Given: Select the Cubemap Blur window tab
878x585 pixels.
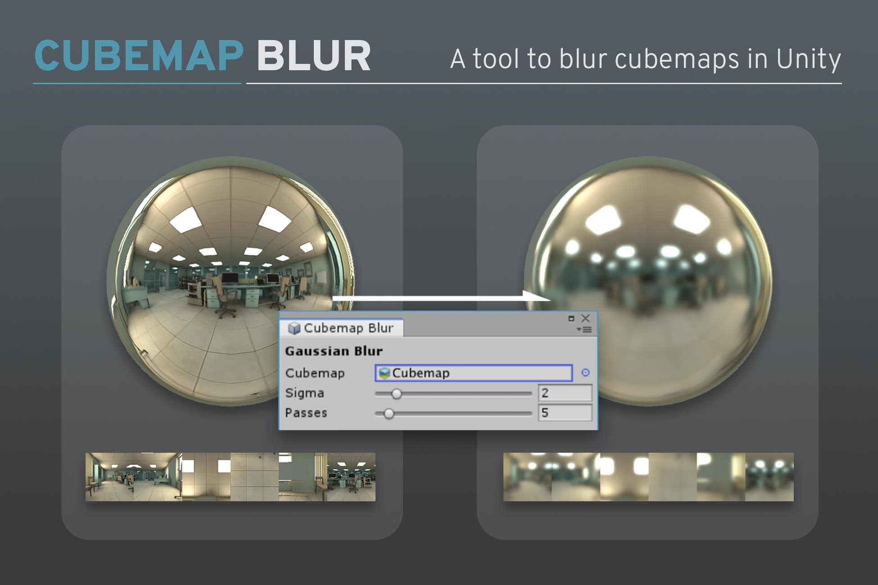Looking at the screenshot, I should (x=341, y=328).
